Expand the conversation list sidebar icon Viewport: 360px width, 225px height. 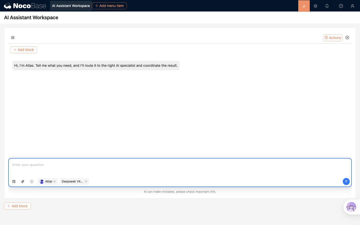click(13, 37)
